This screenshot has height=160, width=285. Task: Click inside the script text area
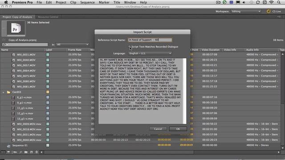(x=141, y=91)
